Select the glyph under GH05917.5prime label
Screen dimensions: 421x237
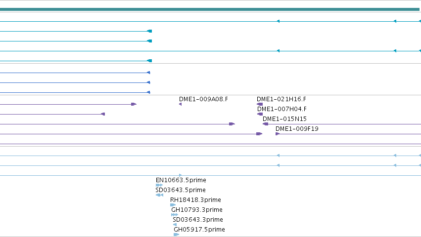point(177,235)
